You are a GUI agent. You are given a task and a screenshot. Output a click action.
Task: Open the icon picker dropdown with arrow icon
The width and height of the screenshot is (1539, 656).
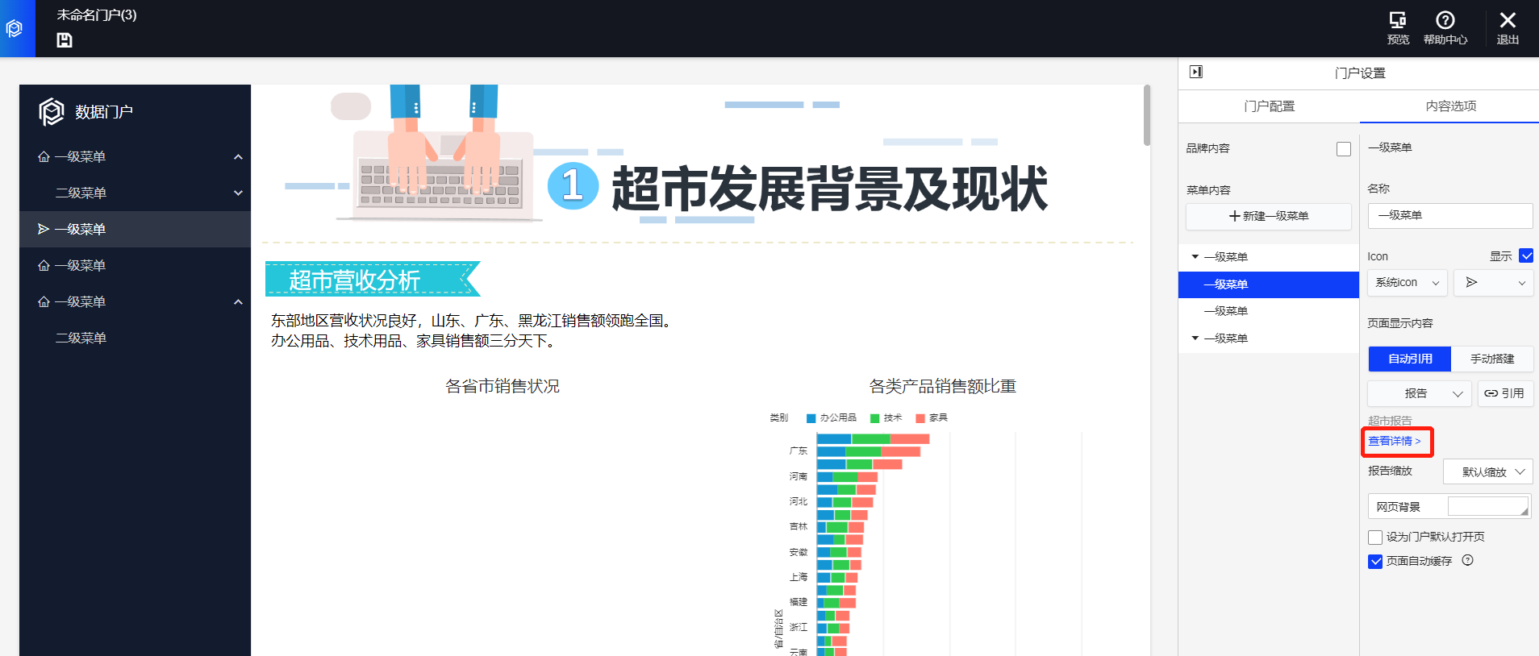(1494, 283)
